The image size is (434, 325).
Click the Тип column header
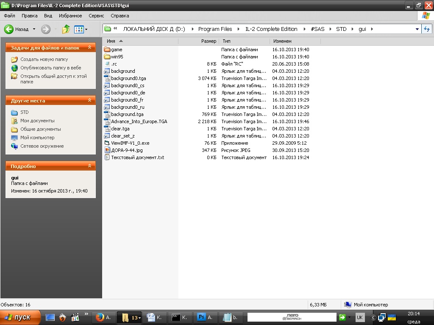click(245, 41)
